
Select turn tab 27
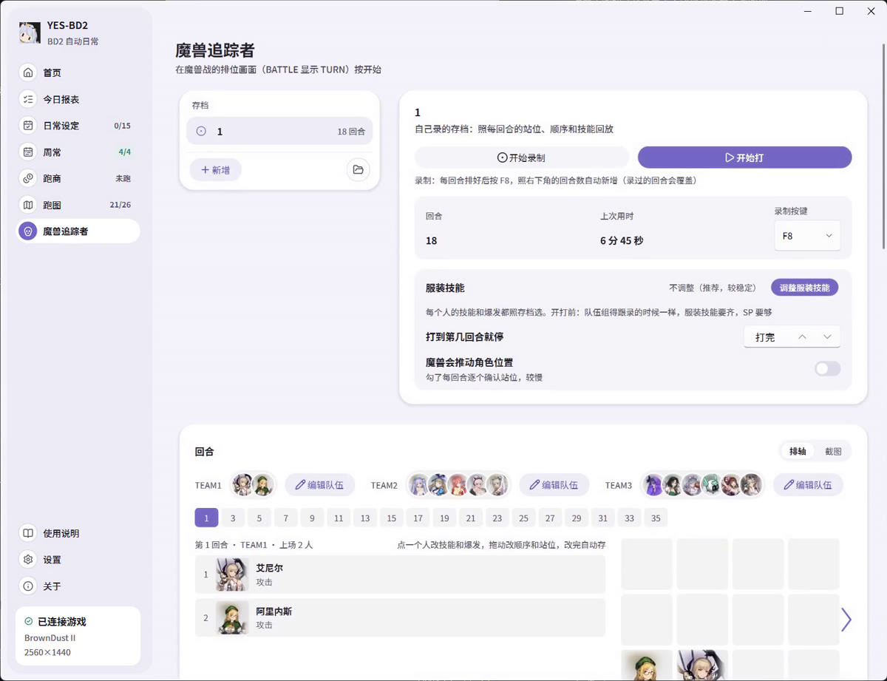click(x=550, y=518)
